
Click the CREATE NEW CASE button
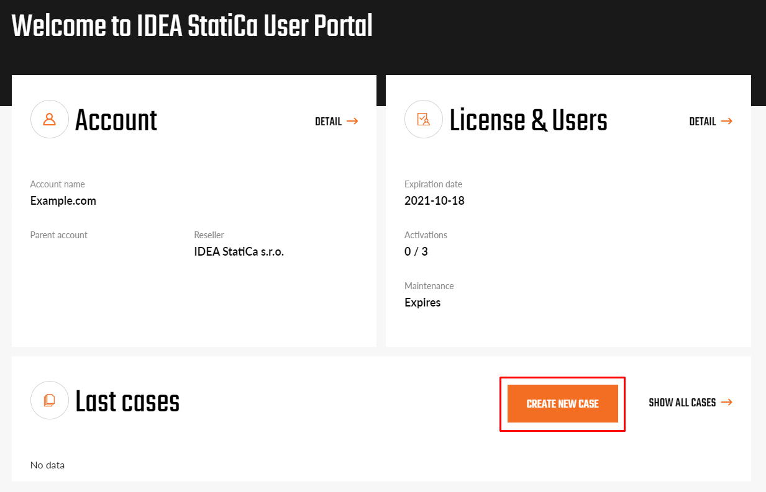coord(562,403)
